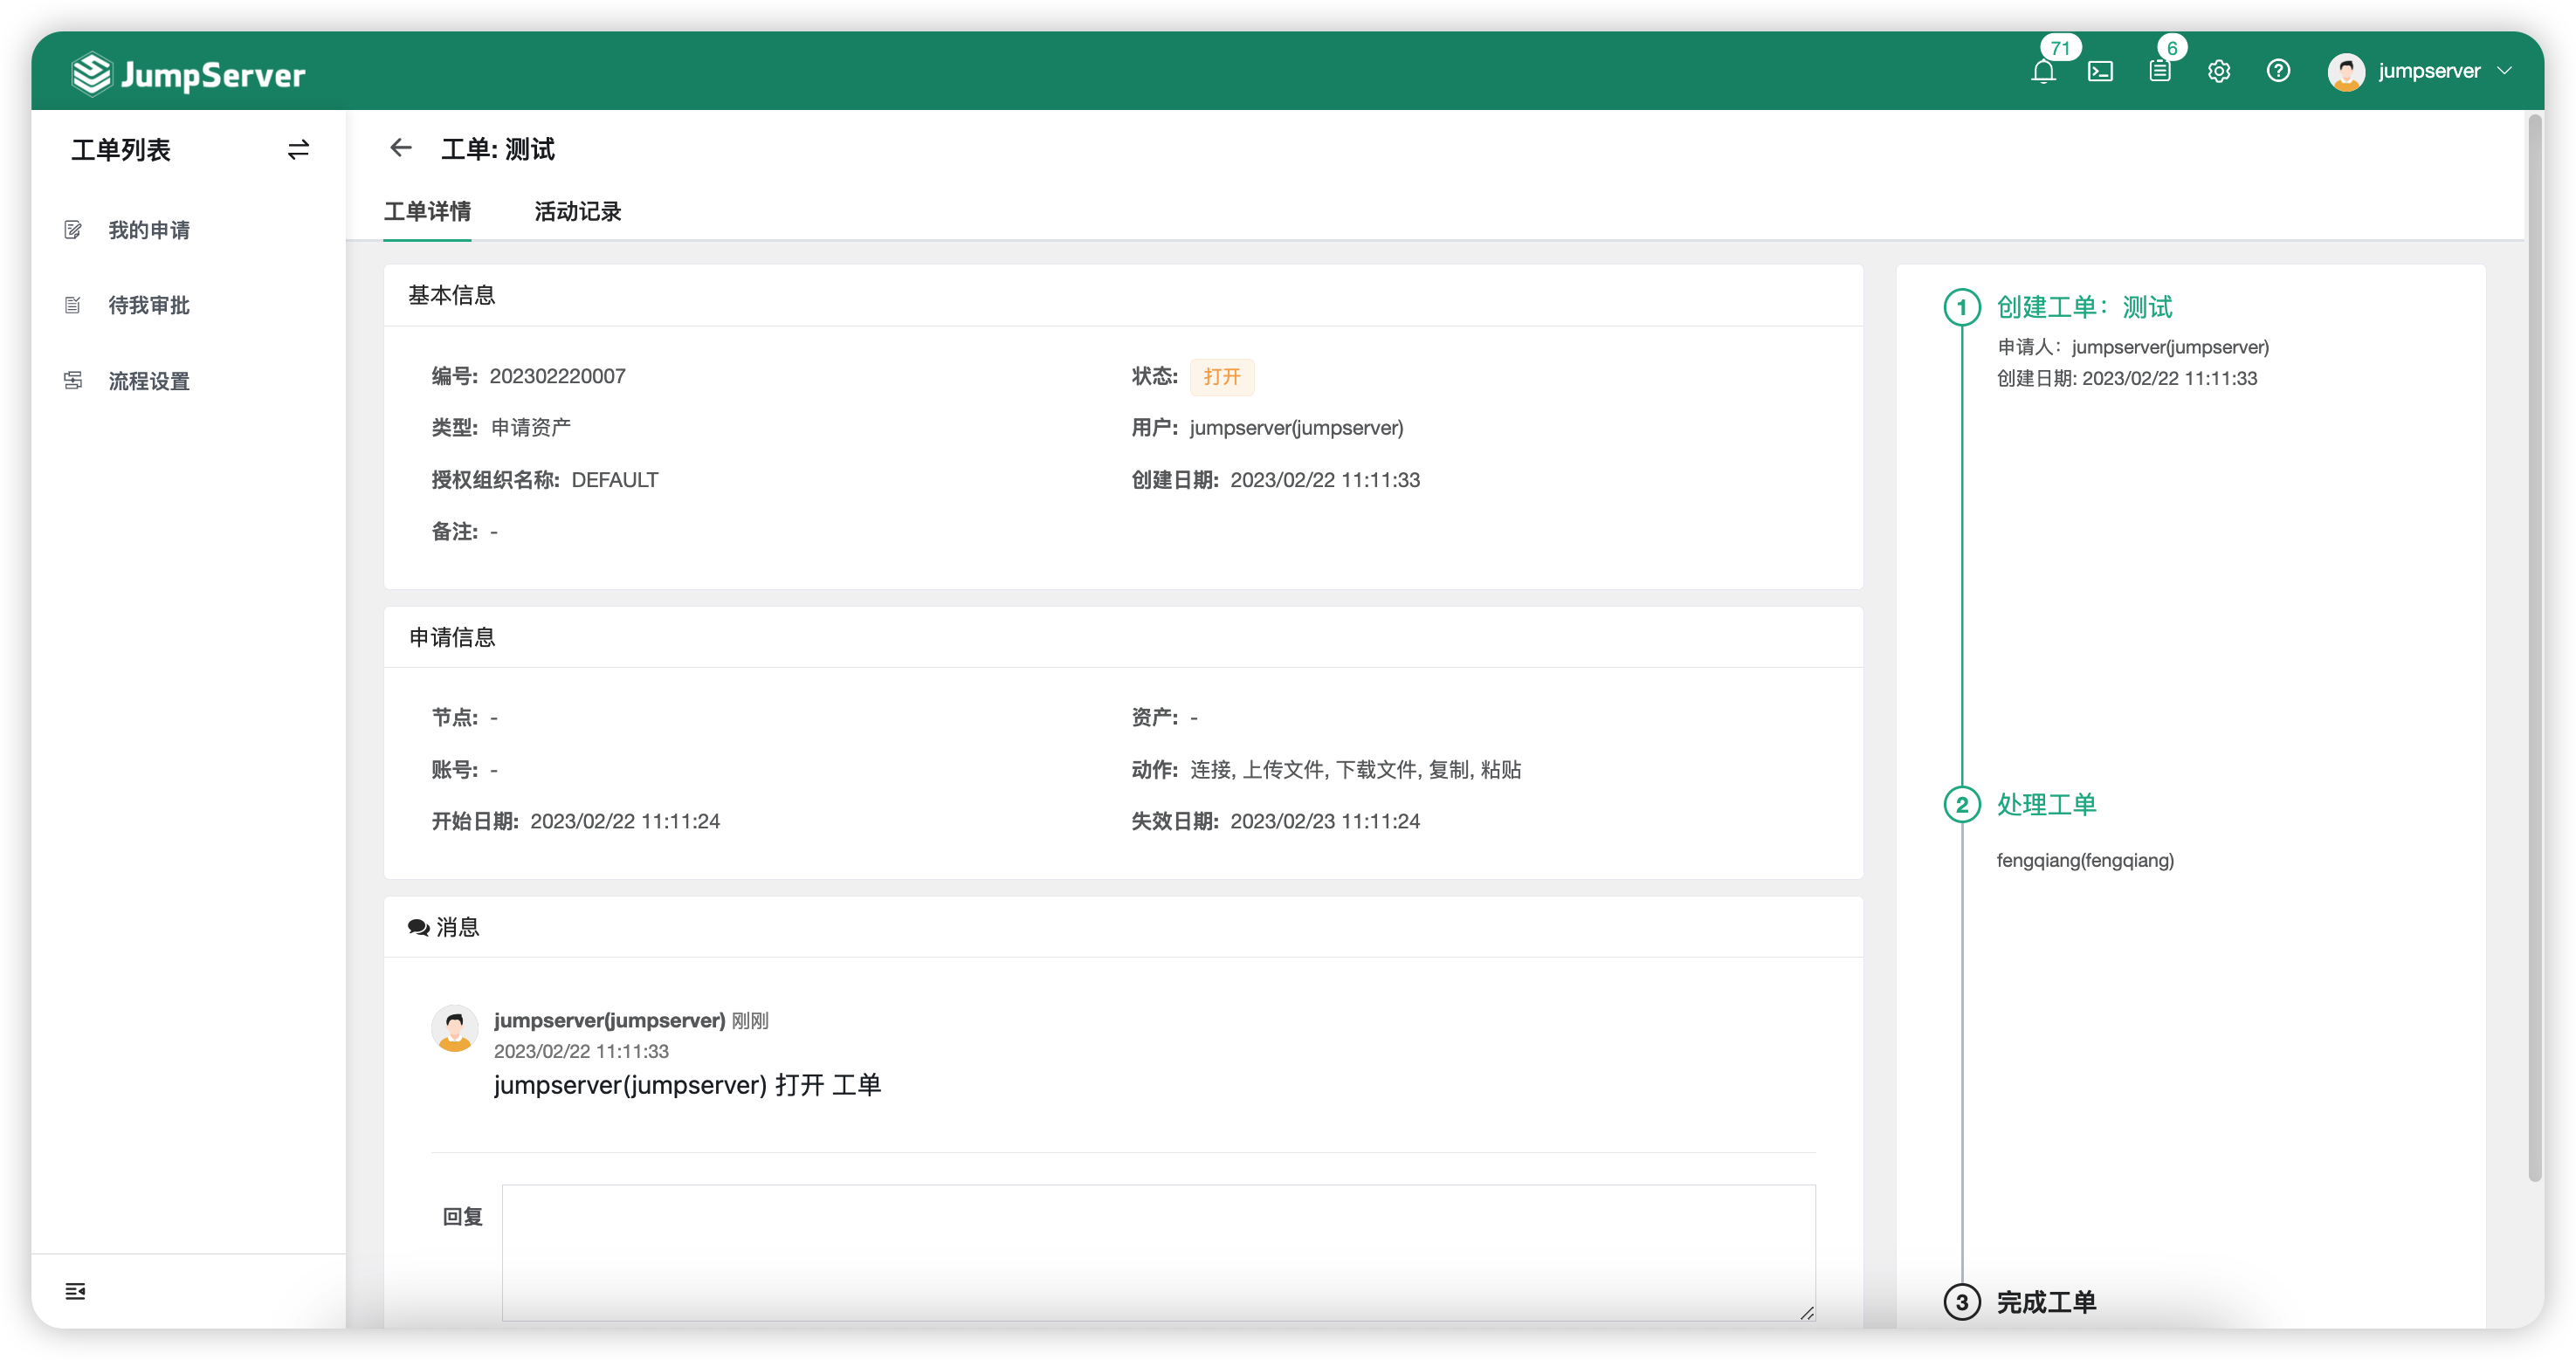Switch to the 活动记录 tab
2576x1360 pixels.
[577, 212]
